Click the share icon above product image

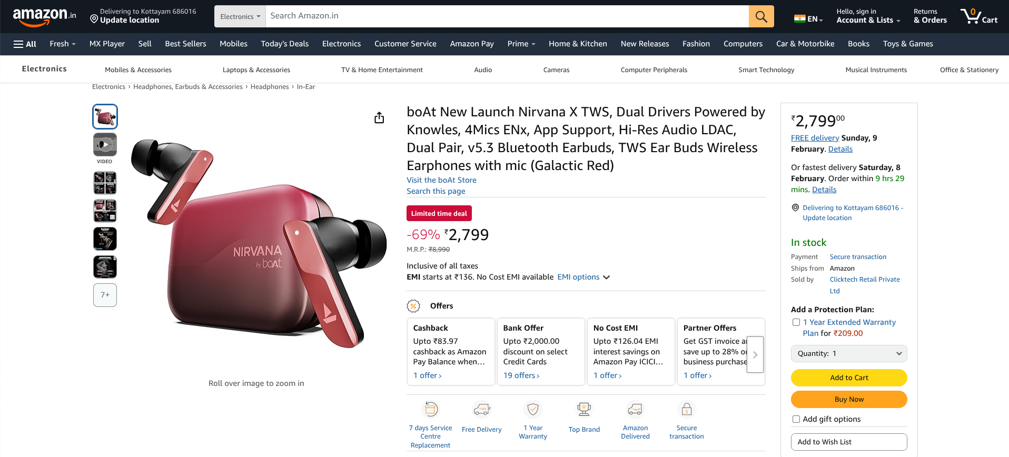click(379, 118)
